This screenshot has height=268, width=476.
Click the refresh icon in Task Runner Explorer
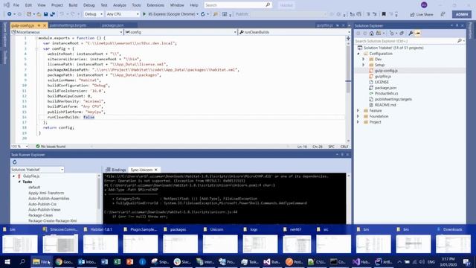pos(15,162)
